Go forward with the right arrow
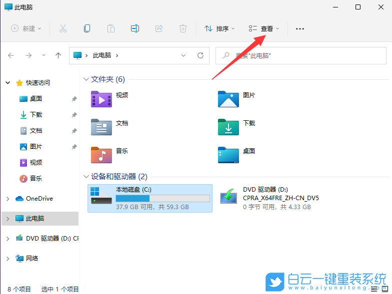392x294 pixels. pyautogui.click(x=28, y=55)
